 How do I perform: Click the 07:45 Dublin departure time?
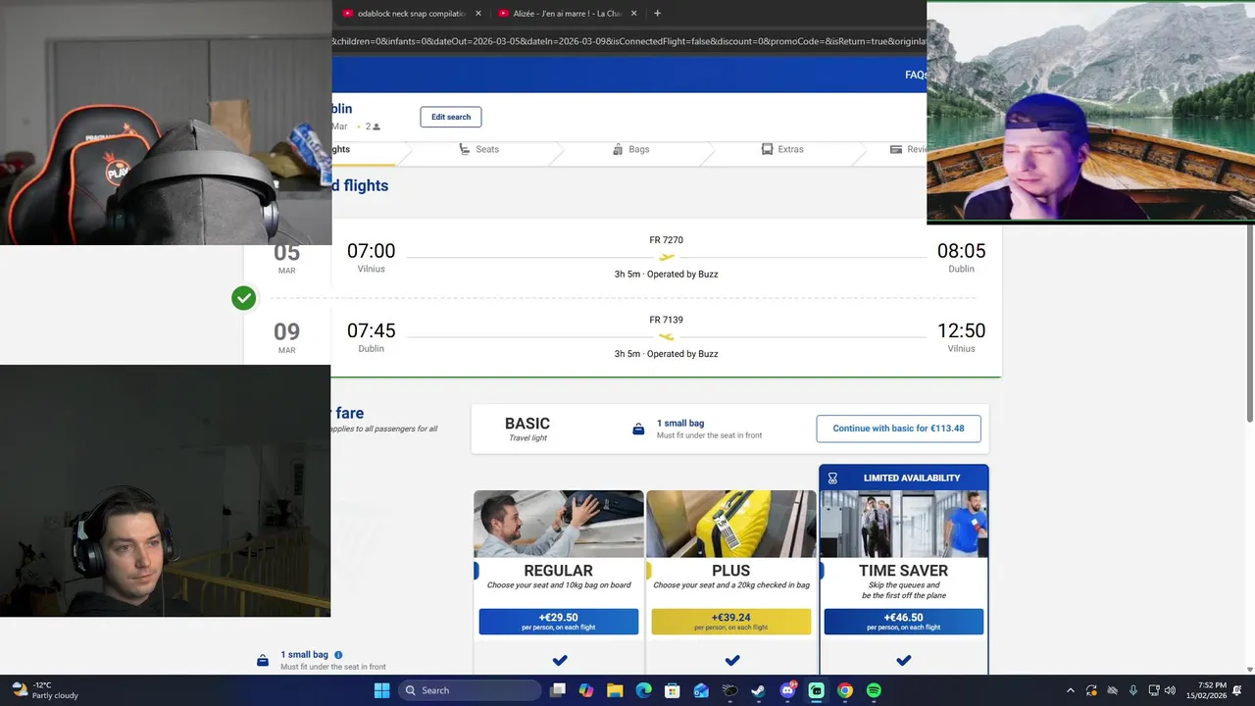click(371, 331)
